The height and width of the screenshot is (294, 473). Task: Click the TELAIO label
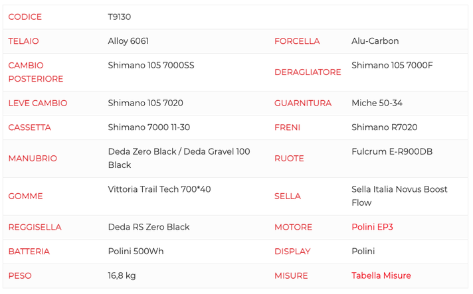(23, 41)
